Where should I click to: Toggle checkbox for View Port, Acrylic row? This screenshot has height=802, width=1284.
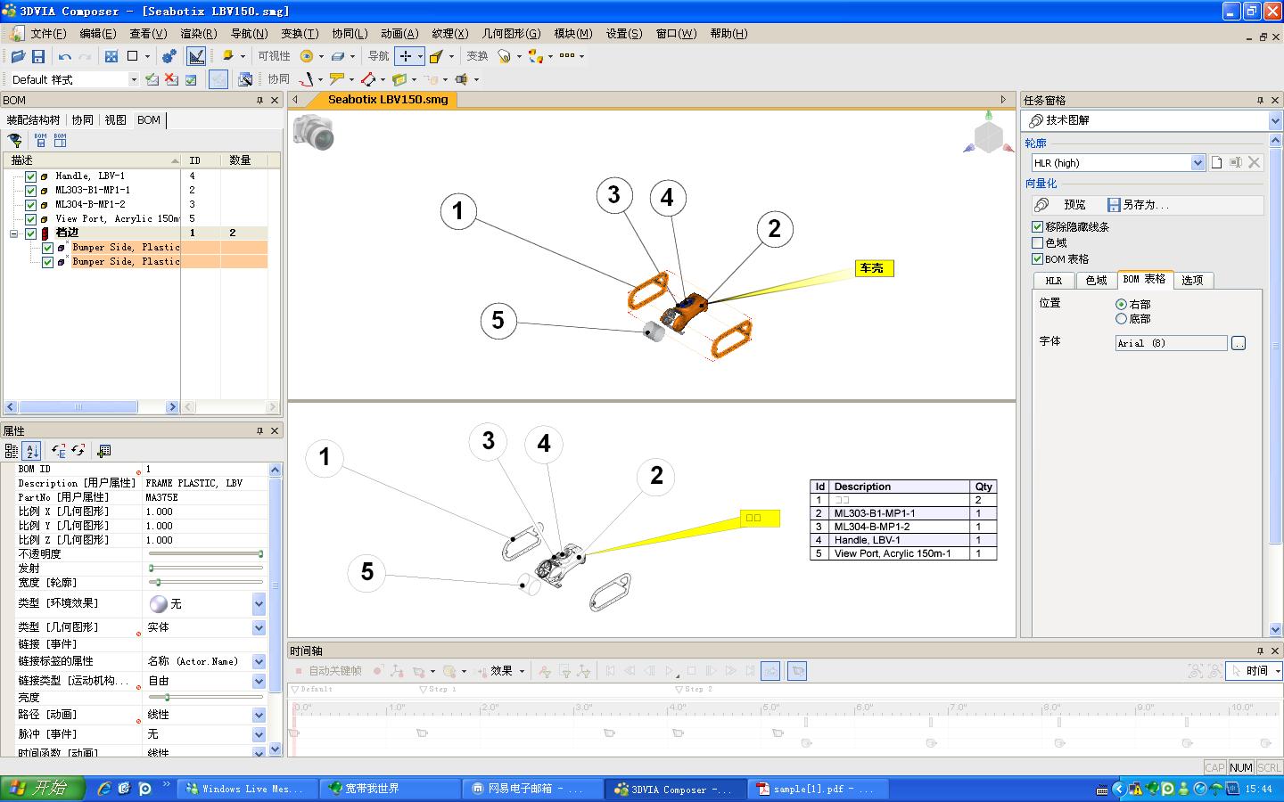click(x=31, y=219)
